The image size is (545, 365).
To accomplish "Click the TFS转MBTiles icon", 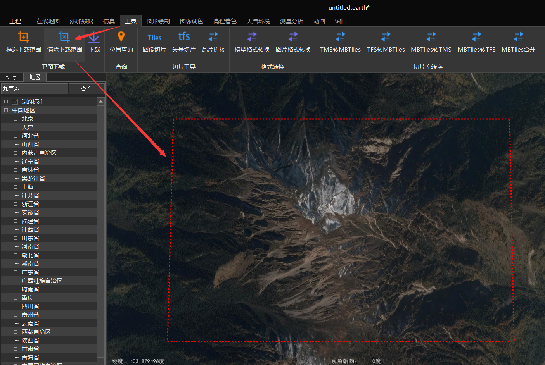I will tap(386, 37).
